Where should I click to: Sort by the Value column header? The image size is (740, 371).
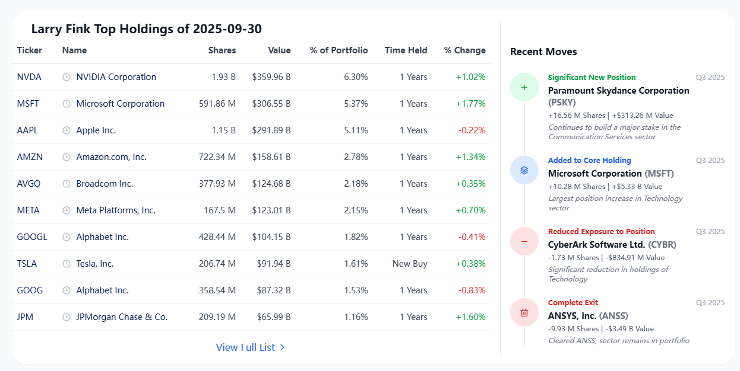pos(279,50)
